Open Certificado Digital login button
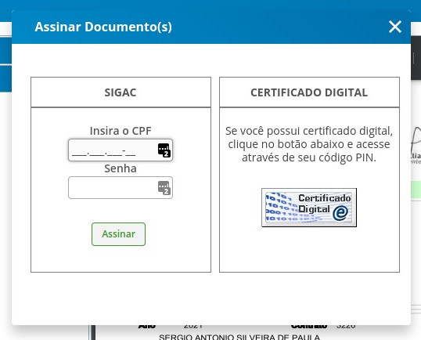Screen dimensions: 421x340 [309, 208]
